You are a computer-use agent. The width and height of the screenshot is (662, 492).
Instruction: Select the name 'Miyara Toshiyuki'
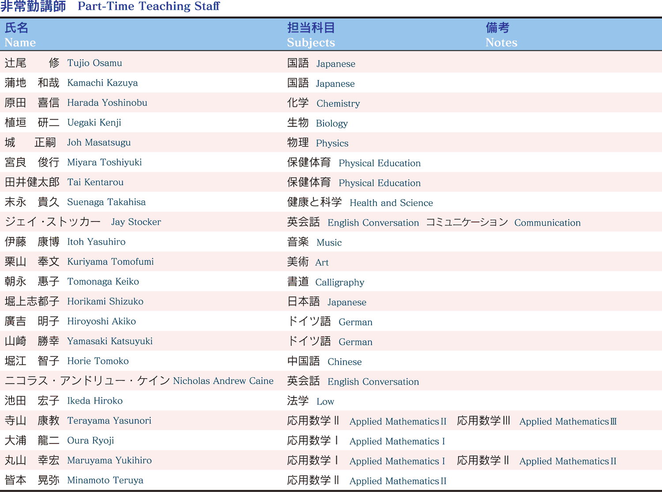coord(105,162)
